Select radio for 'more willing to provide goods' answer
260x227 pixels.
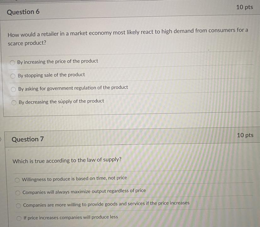click(18, 206)
